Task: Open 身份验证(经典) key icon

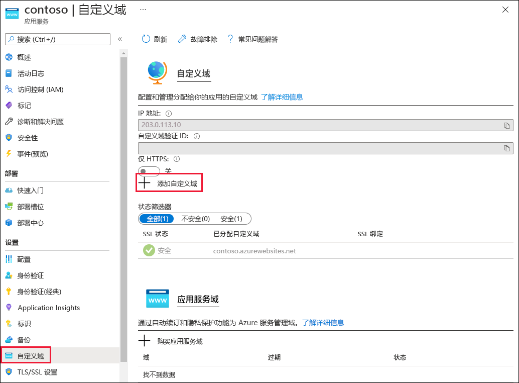Action: click(x=9, y=292)
